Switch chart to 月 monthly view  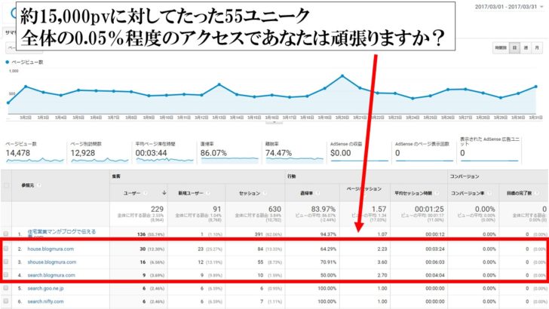coord(537,48)
